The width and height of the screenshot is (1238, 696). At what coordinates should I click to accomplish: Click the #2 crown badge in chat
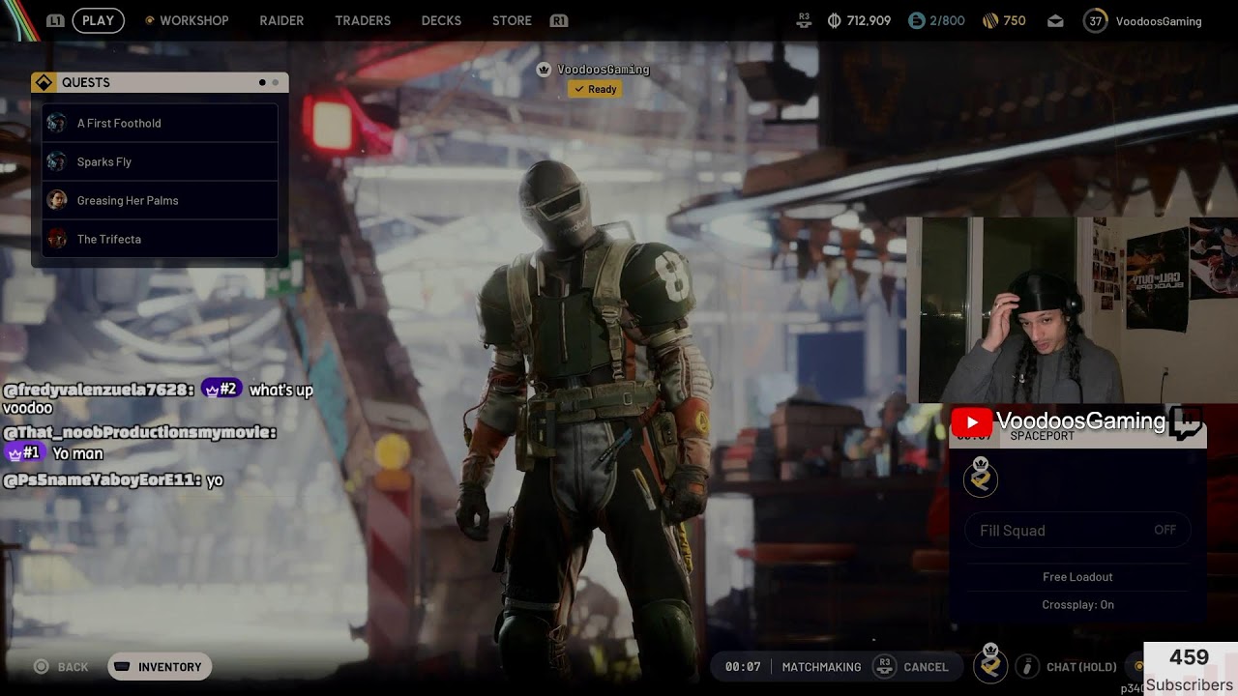221,389
